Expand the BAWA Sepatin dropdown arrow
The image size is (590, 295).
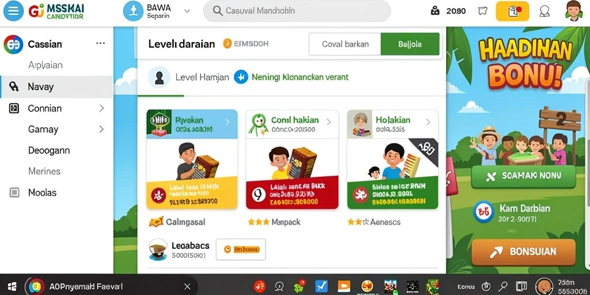click(187, 12)
